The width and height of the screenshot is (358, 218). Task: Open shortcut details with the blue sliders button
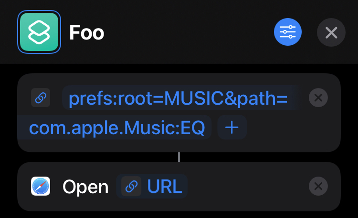[x=287, y=32]
